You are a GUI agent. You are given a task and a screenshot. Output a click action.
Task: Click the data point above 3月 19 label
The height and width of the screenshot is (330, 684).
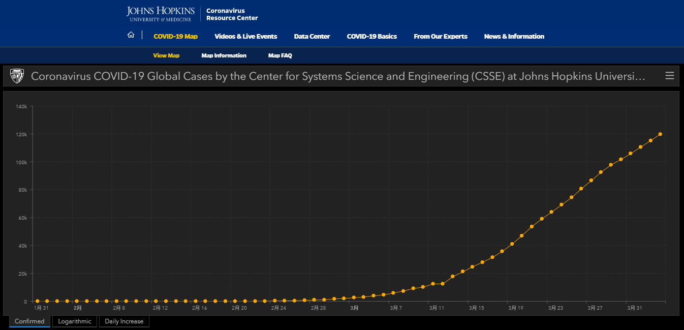(x=512, y=244)
